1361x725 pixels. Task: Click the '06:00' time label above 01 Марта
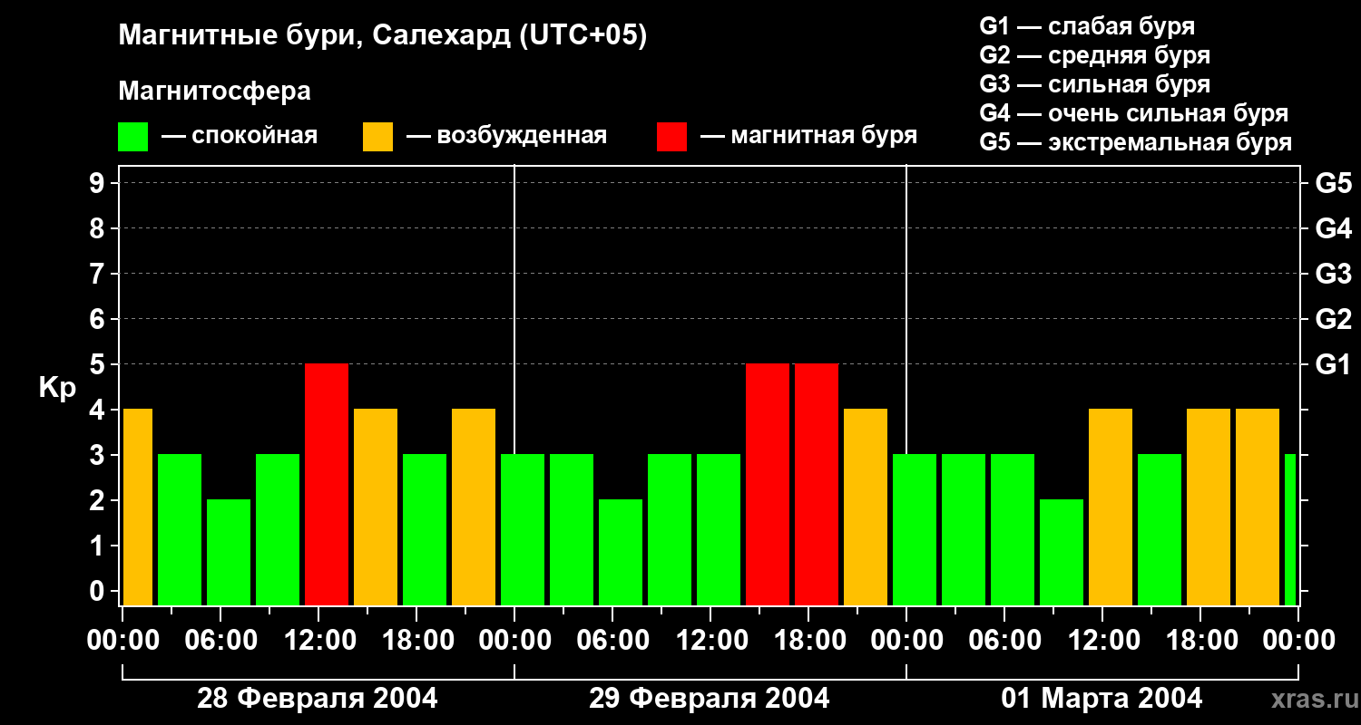click(1004, 641)
